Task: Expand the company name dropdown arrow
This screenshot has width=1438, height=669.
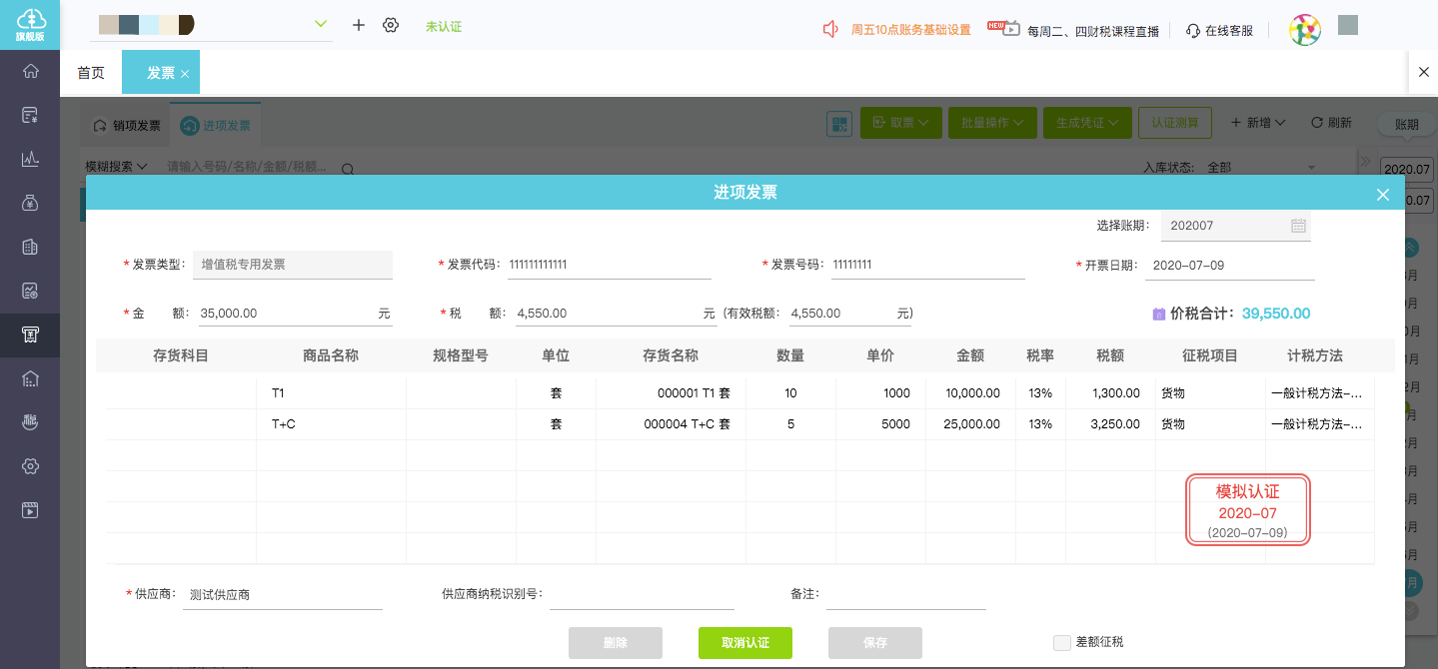Action: coord(321,24)
